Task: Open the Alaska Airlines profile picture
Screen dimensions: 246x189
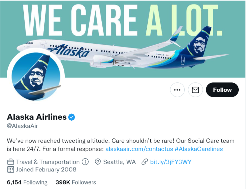Action: click(x=36, y=77)
